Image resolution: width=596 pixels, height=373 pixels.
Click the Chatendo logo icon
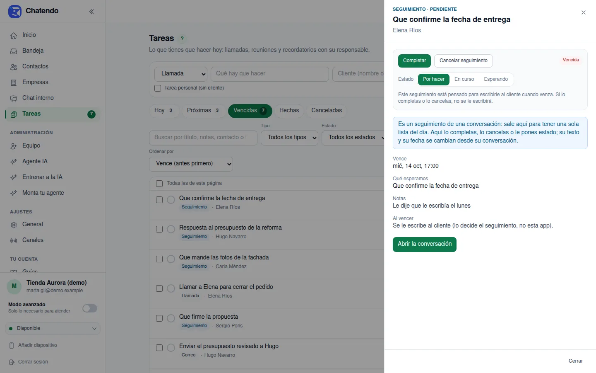(14, 11)
